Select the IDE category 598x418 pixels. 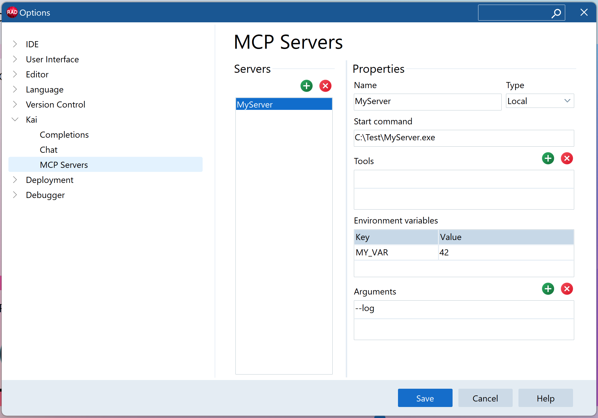[32, 44]
